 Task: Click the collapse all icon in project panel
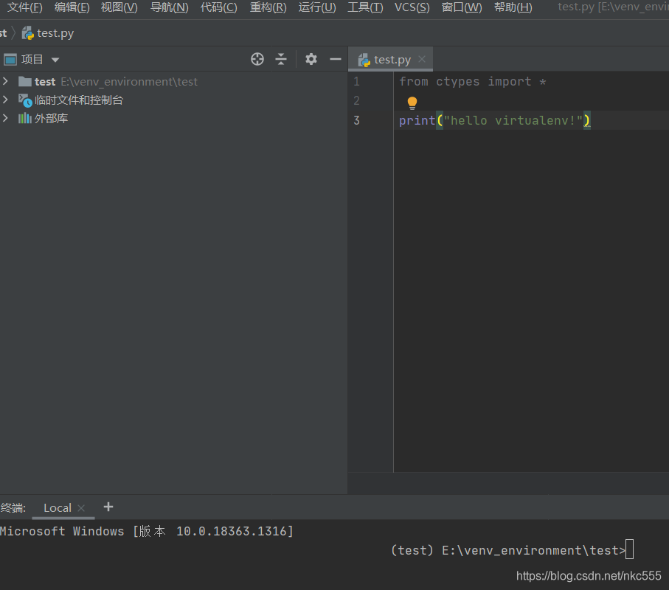[281, 59]
